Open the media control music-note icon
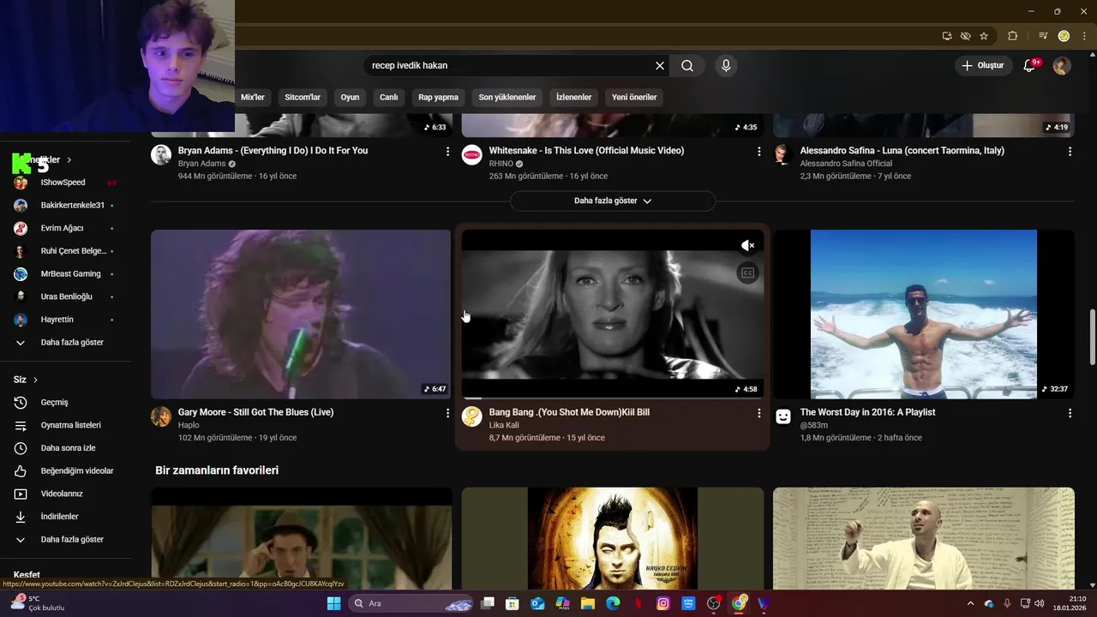The image size is (1097, 617). click(1042, 36)
